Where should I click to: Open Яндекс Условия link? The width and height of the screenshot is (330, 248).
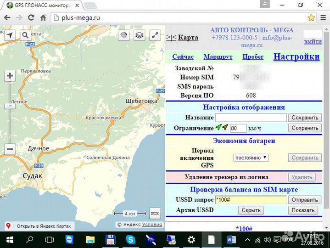click(152, 225)
